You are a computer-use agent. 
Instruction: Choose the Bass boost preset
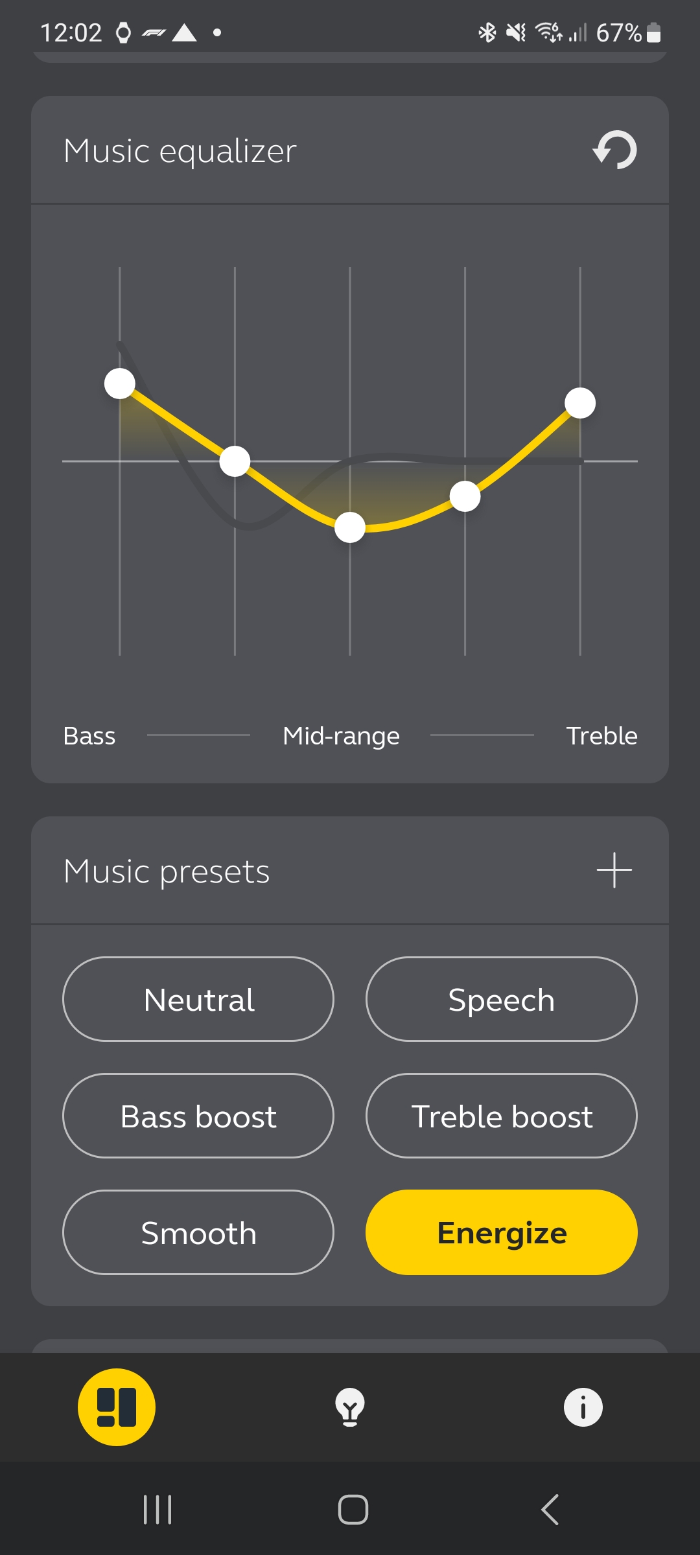coord(198,1116)
